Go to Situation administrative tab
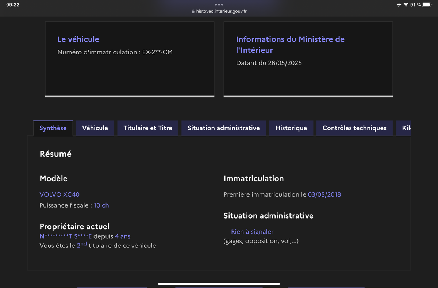 pos(224,128)
